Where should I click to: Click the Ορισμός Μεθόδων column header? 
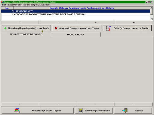[82, 8]
